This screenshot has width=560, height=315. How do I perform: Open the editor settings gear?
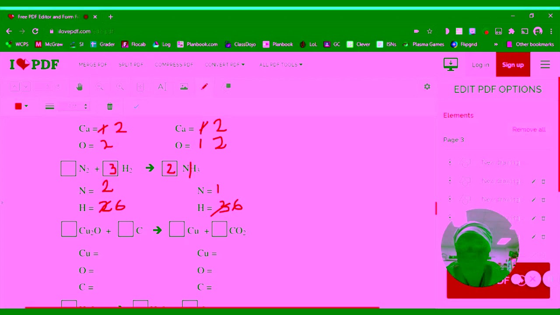(x=427, y=87)
